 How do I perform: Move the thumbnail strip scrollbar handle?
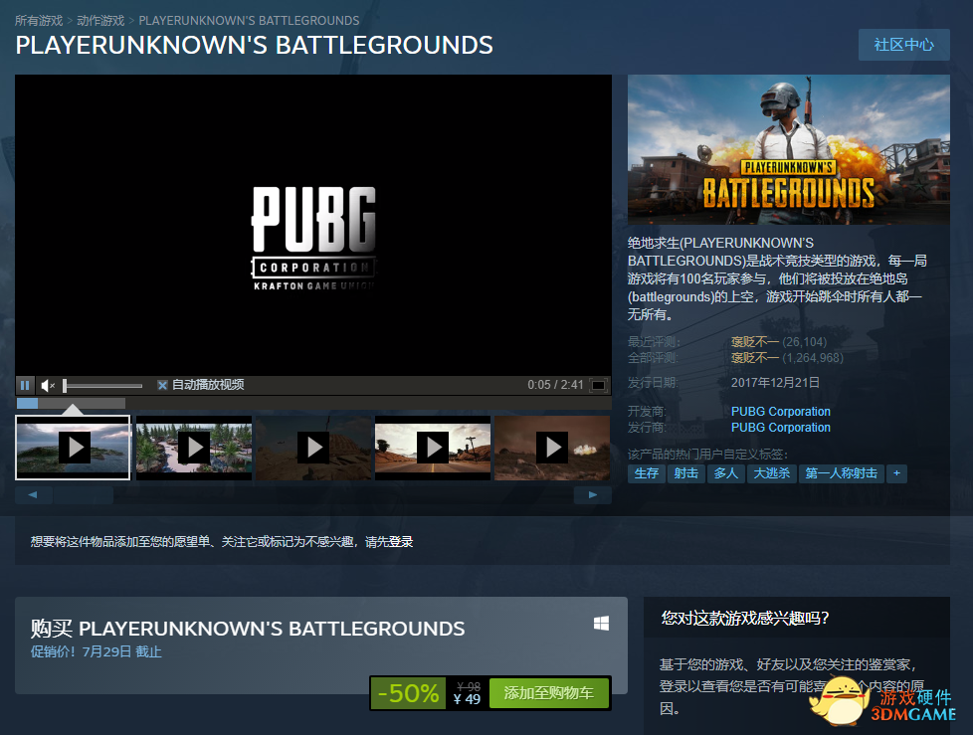[84, 495]
